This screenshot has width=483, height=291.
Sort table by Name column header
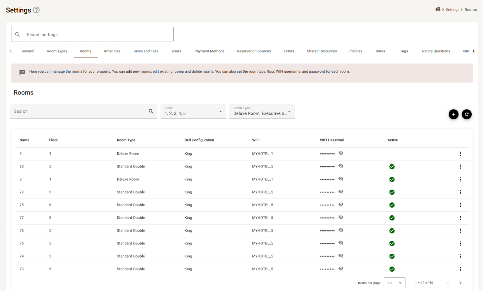[25, 140]
